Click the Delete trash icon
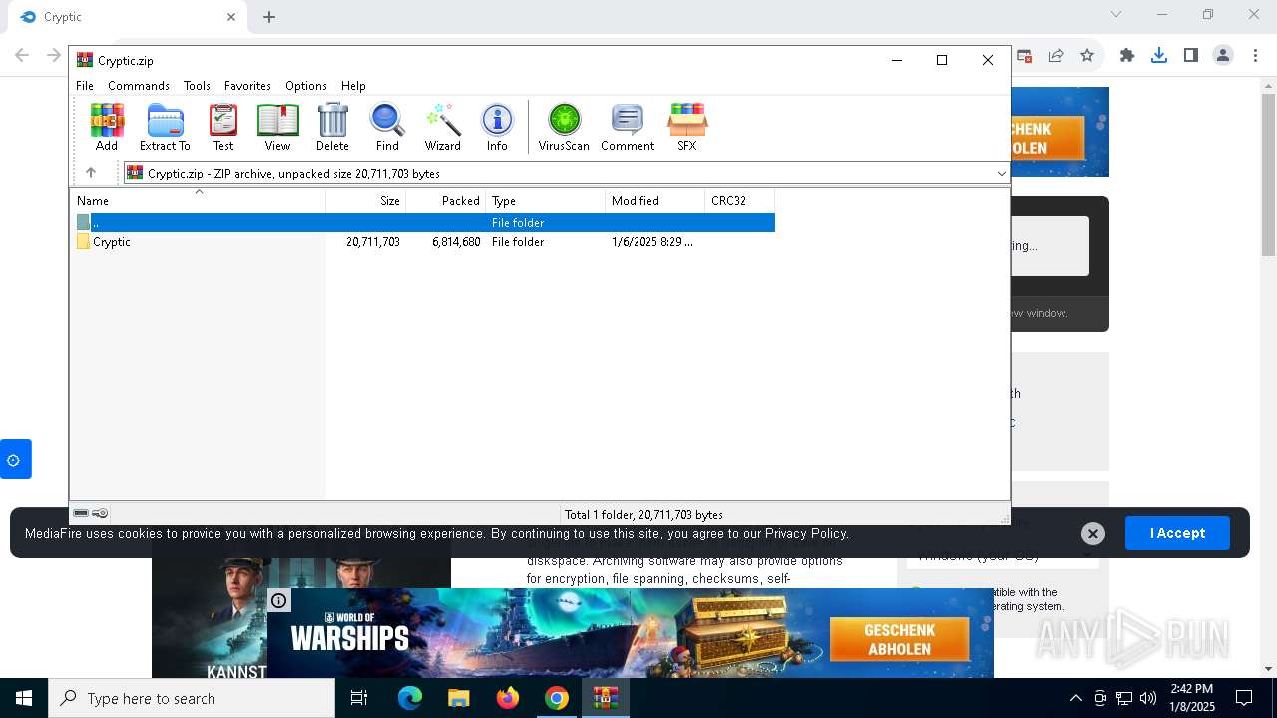The image size is (1277, 718). pyautogui.click(x=332, y=127)
